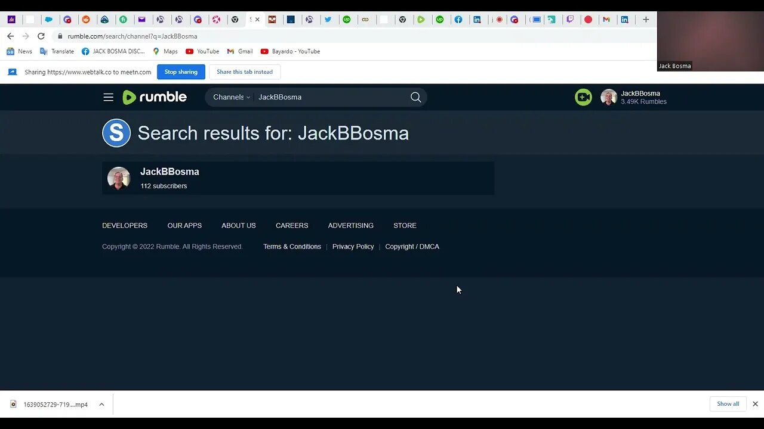The image size is (764, 429).
Task: Switch to the Twitter tab
Action: [x=328, y=20]
